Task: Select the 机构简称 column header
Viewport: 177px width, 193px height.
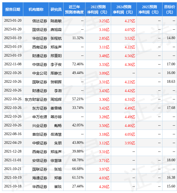Action: pos(36,10)
